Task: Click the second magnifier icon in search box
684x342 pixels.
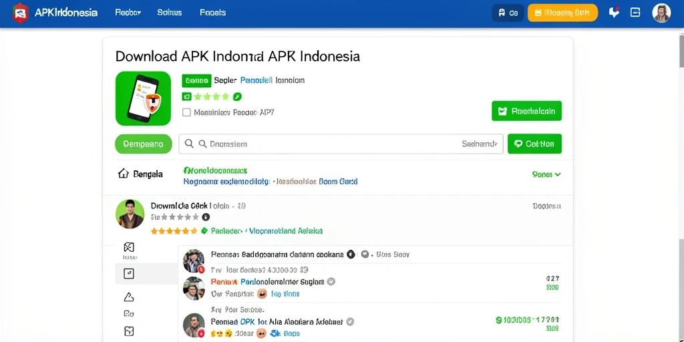Action: pyautogui.click(x=202, y=144)
